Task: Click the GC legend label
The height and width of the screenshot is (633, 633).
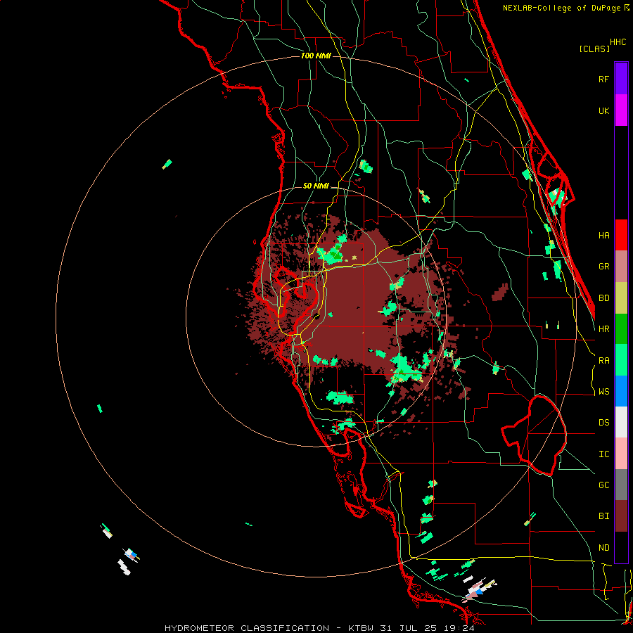Action: [603, 485]
